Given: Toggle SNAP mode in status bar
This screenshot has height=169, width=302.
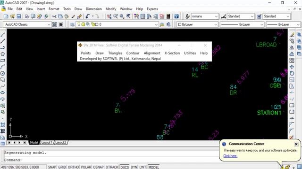Looking at the screenshot, I should point(52,167).
